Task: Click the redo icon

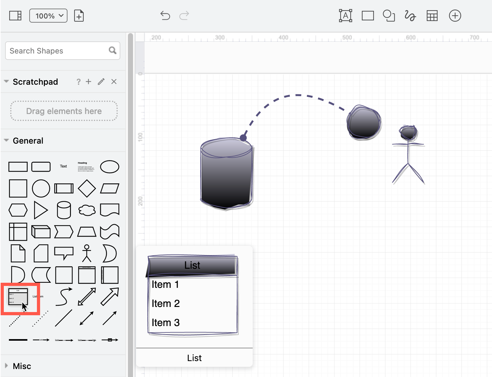Action: tap(184, 15)
